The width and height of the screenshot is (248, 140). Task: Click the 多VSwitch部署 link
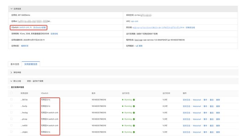click(x=39, y=28)
